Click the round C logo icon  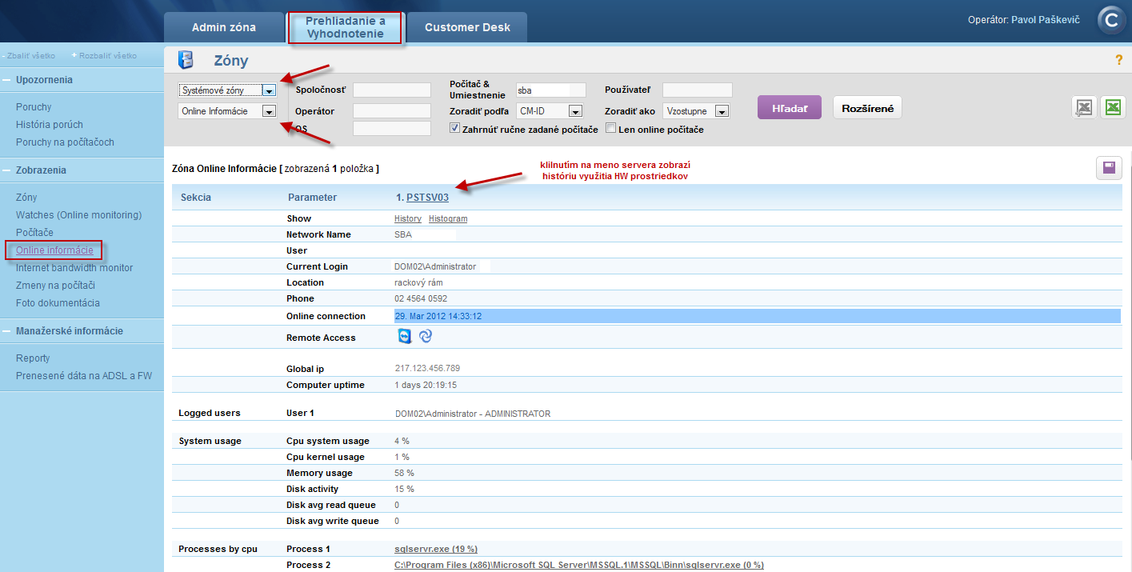click(1110, 21)
